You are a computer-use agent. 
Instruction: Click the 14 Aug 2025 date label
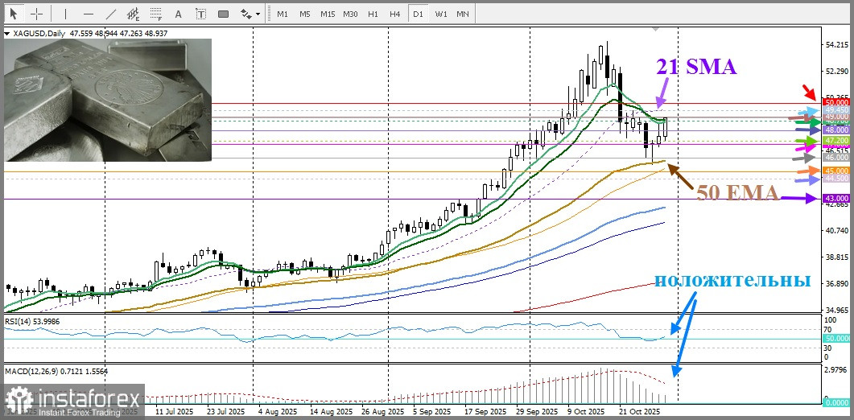330,412
